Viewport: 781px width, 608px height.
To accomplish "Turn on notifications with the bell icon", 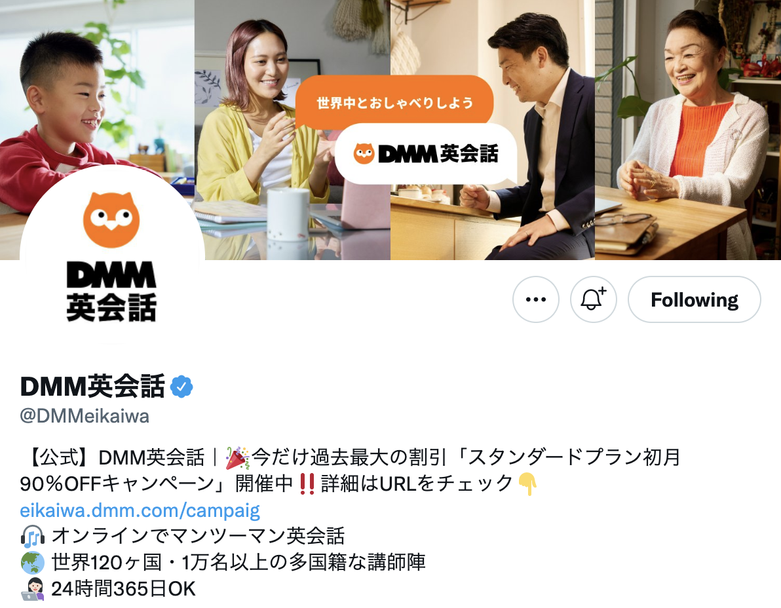I will pyautogui.click(x=593, y=299).
